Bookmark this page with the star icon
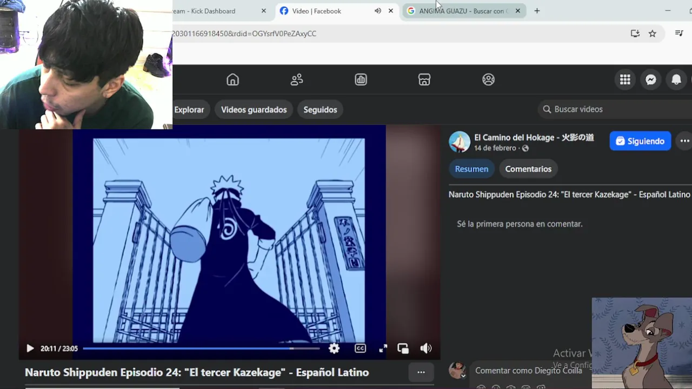Image resolution: width=692 pixels, height=389 pixels. 653,33
